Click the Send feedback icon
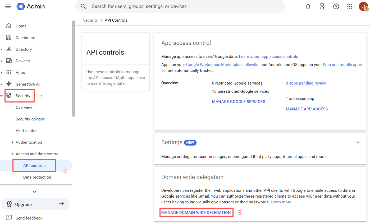 coord(9,218)
